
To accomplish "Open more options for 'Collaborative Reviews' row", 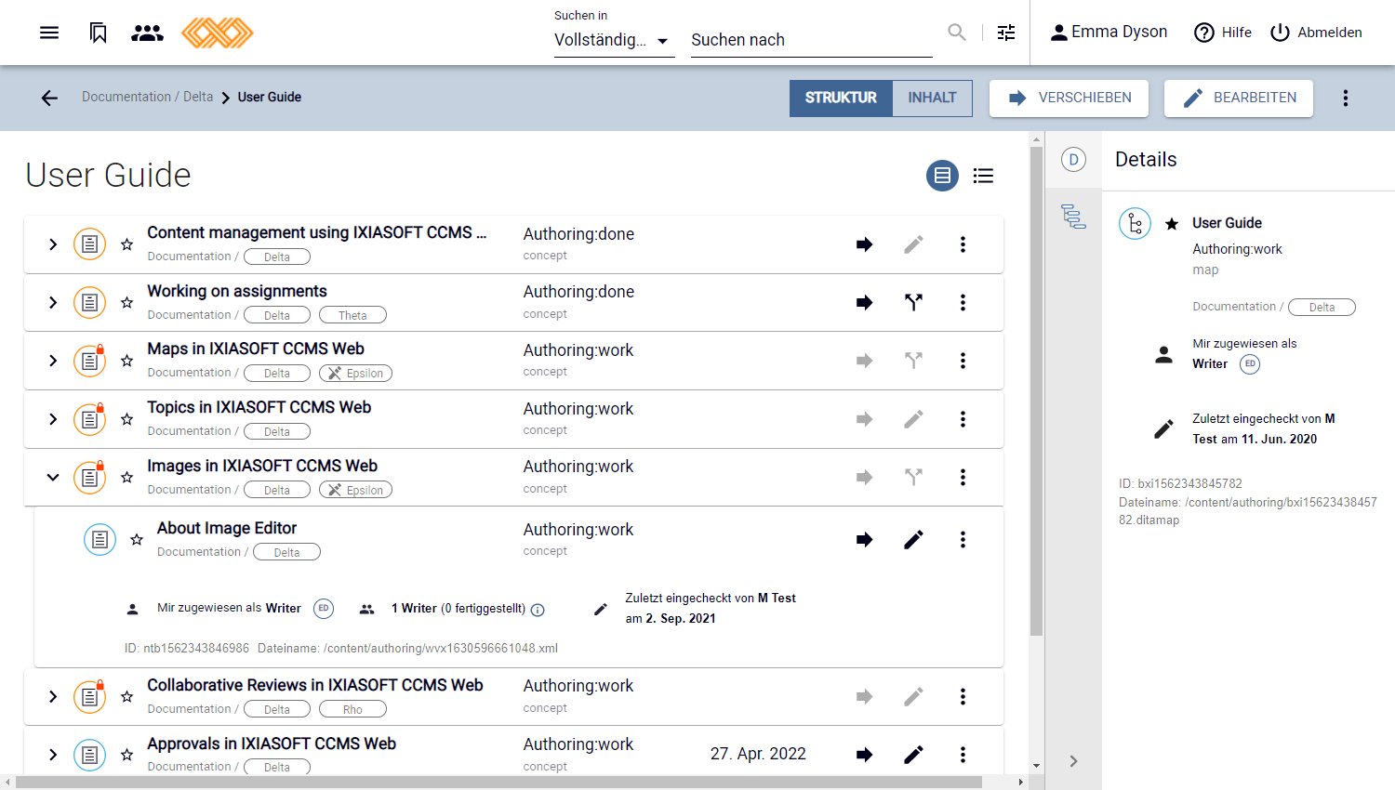I will point(963,696).
